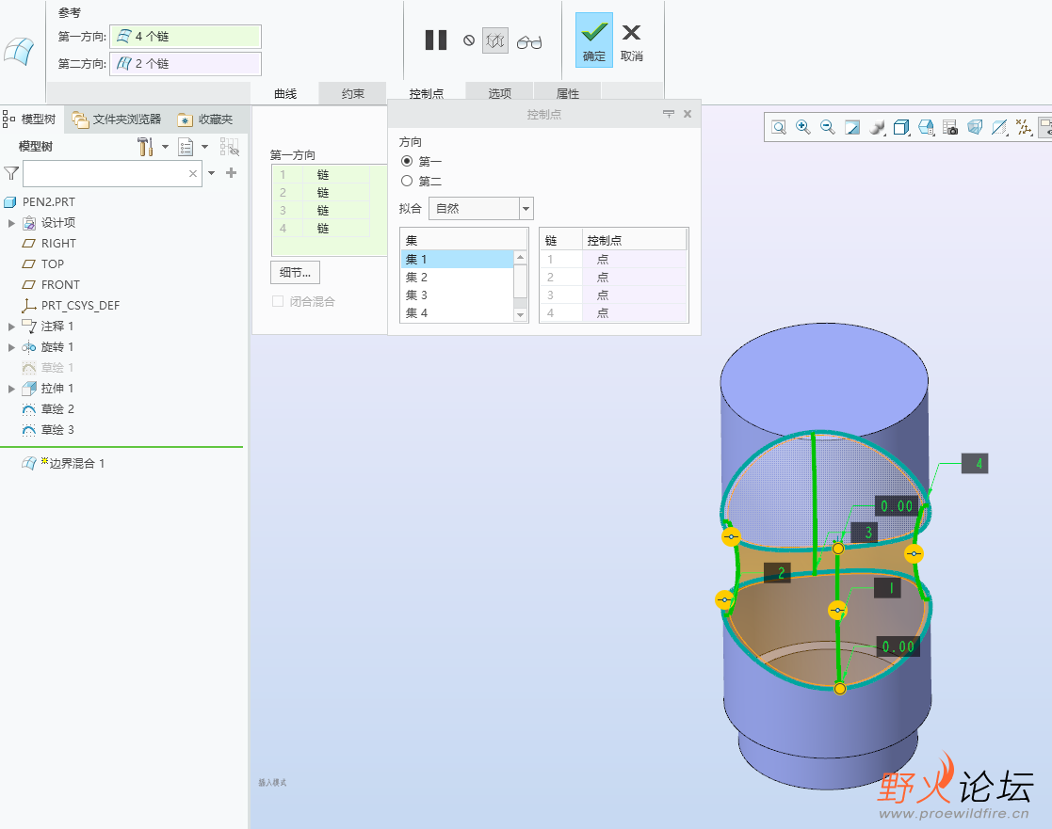This screenshot has height=829, width=1052.
Task: Select the 第二 direction radio button
Action: pyautogui.click(x=407, y=181)
